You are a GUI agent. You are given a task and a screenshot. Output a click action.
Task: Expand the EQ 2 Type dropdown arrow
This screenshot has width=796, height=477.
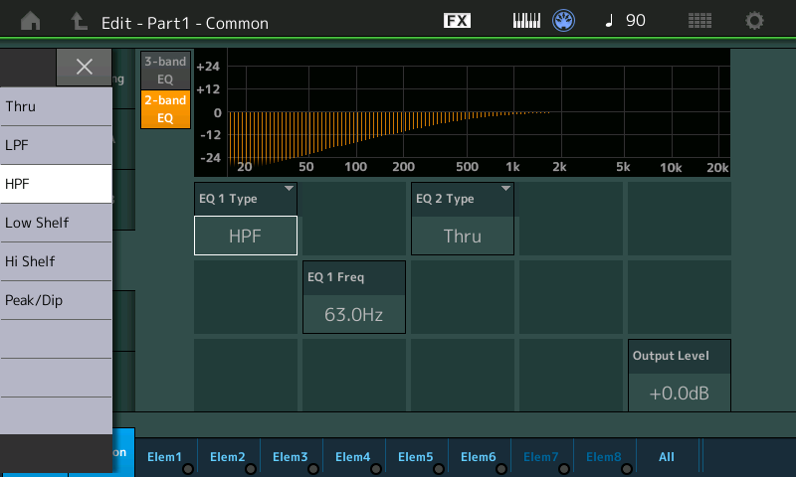pyautogui.click(x=505, y=188)
